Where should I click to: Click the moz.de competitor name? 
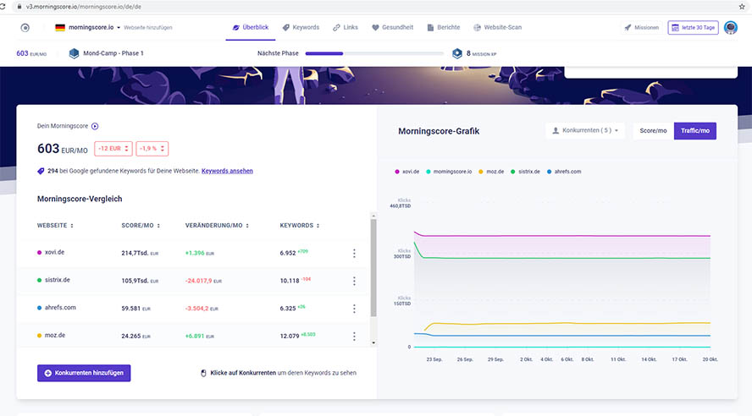coord(55,336)
